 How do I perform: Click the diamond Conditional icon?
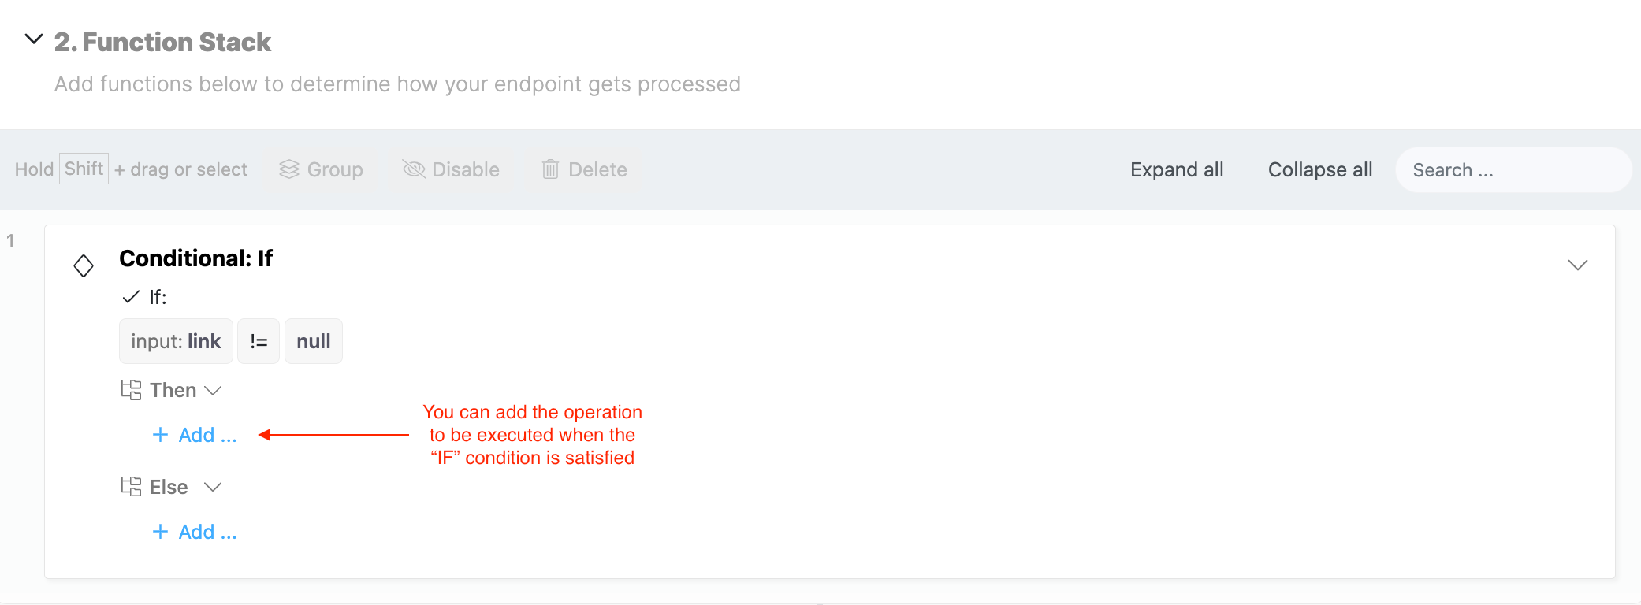pyautogui.click(x=84, y=265)
